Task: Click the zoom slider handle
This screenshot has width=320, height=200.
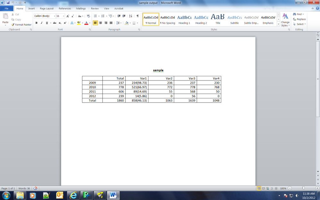Action: [x=303, y=188]
